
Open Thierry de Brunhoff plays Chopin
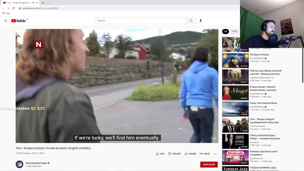pos(265,137)
